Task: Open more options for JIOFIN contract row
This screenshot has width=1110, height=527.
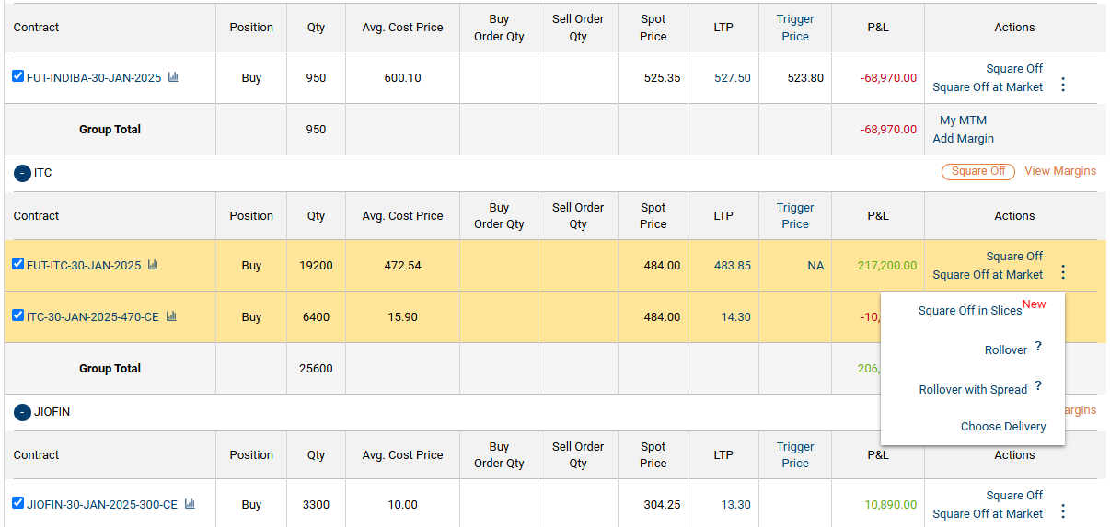Action: click(x=1063, y=511)
